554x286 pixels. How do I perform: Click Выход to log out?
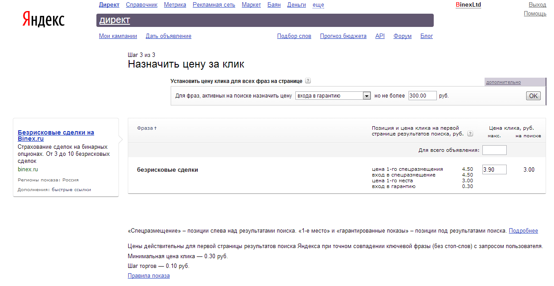[x=538, y=5]
